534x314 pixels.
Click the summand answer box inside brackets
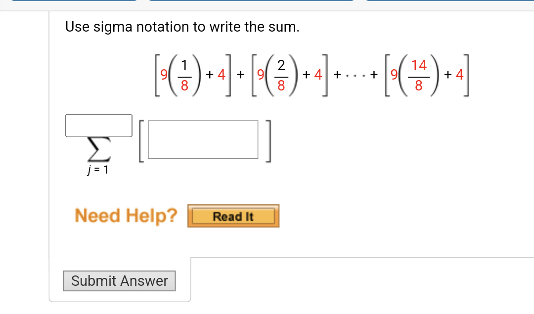point(203,140)
